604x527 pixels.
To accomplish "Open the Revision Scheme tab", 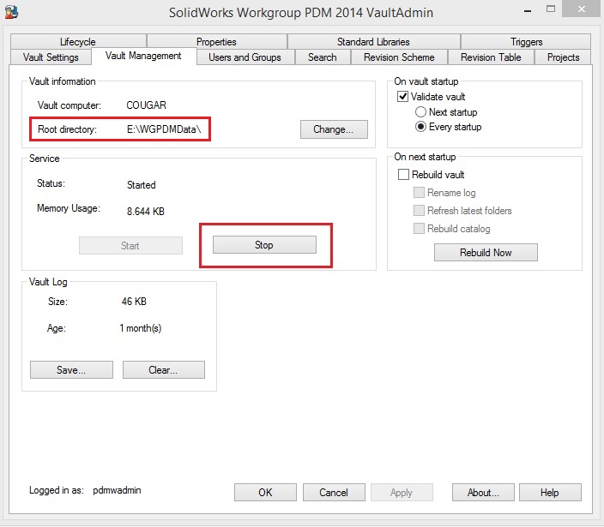I will [399, 57].
